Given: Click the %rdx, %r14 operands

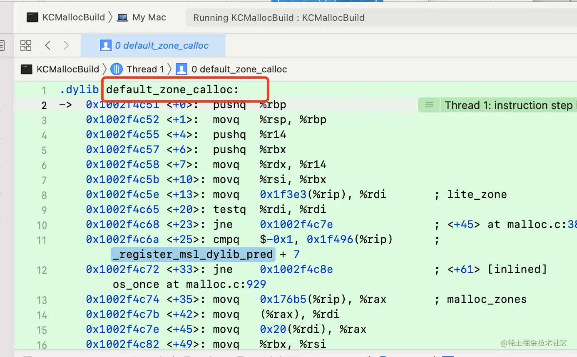Looking at the screenshot, I should [x=293, y=165].
